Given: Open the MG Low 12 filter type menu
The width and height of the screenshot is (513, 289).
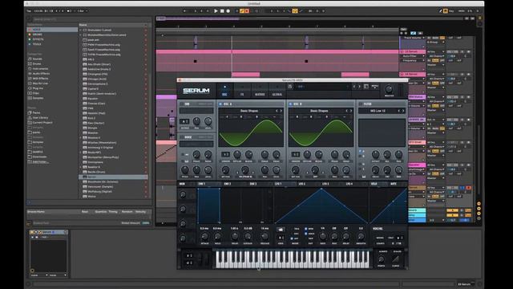Looking at the screenshot, I should [378, 111].
